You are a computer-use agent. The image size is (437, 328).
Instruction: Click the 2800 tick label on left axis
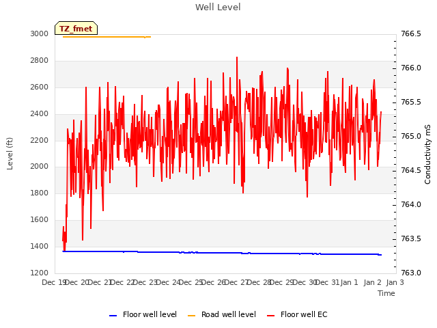click(40, 61)
